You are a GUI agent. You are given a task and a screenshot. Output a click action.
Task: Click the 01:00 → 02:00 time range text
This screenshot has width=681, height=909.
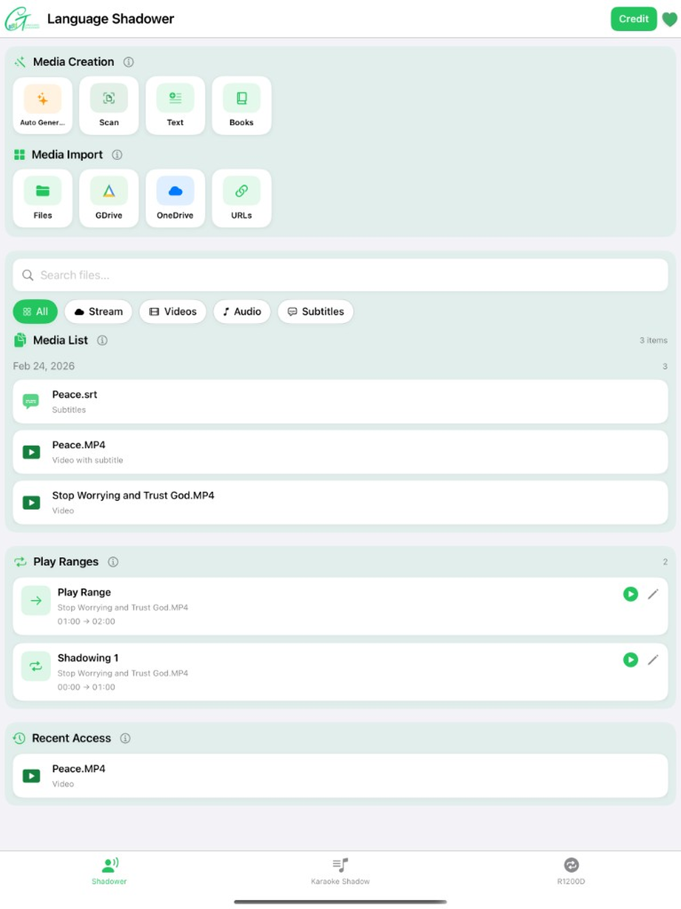tap(86, 621)
